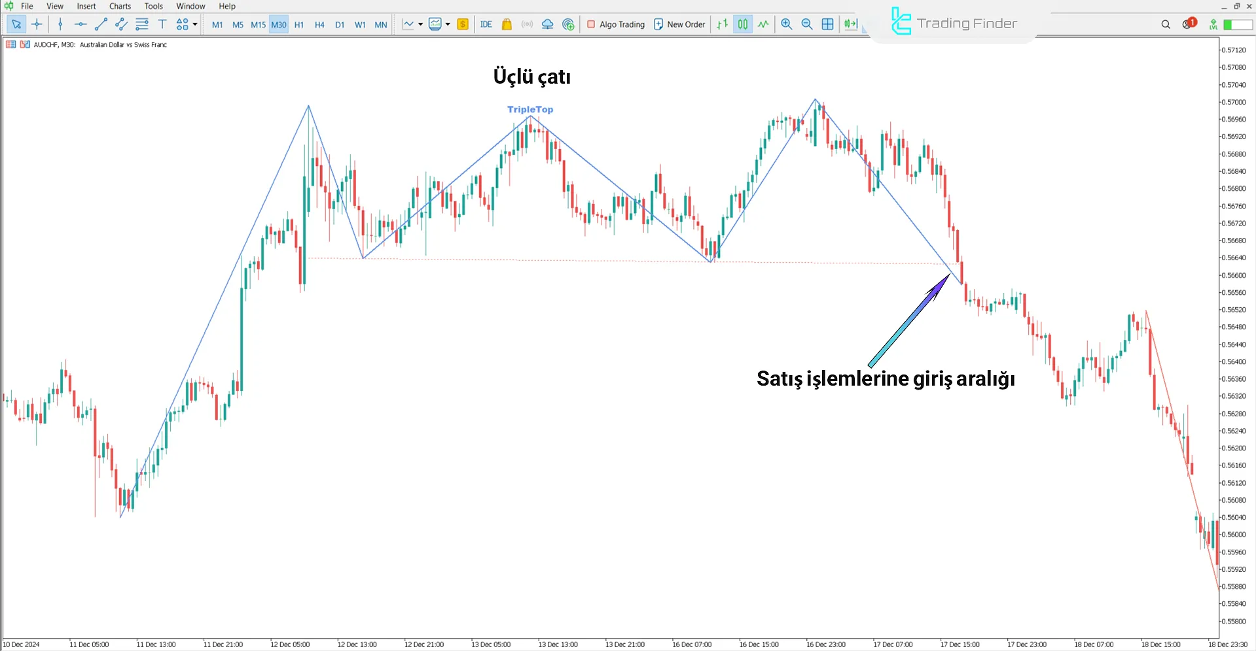The width and height of the screenshot is (1256, 651).
Task: Open the Charts menu
Action: pos(119,6)
